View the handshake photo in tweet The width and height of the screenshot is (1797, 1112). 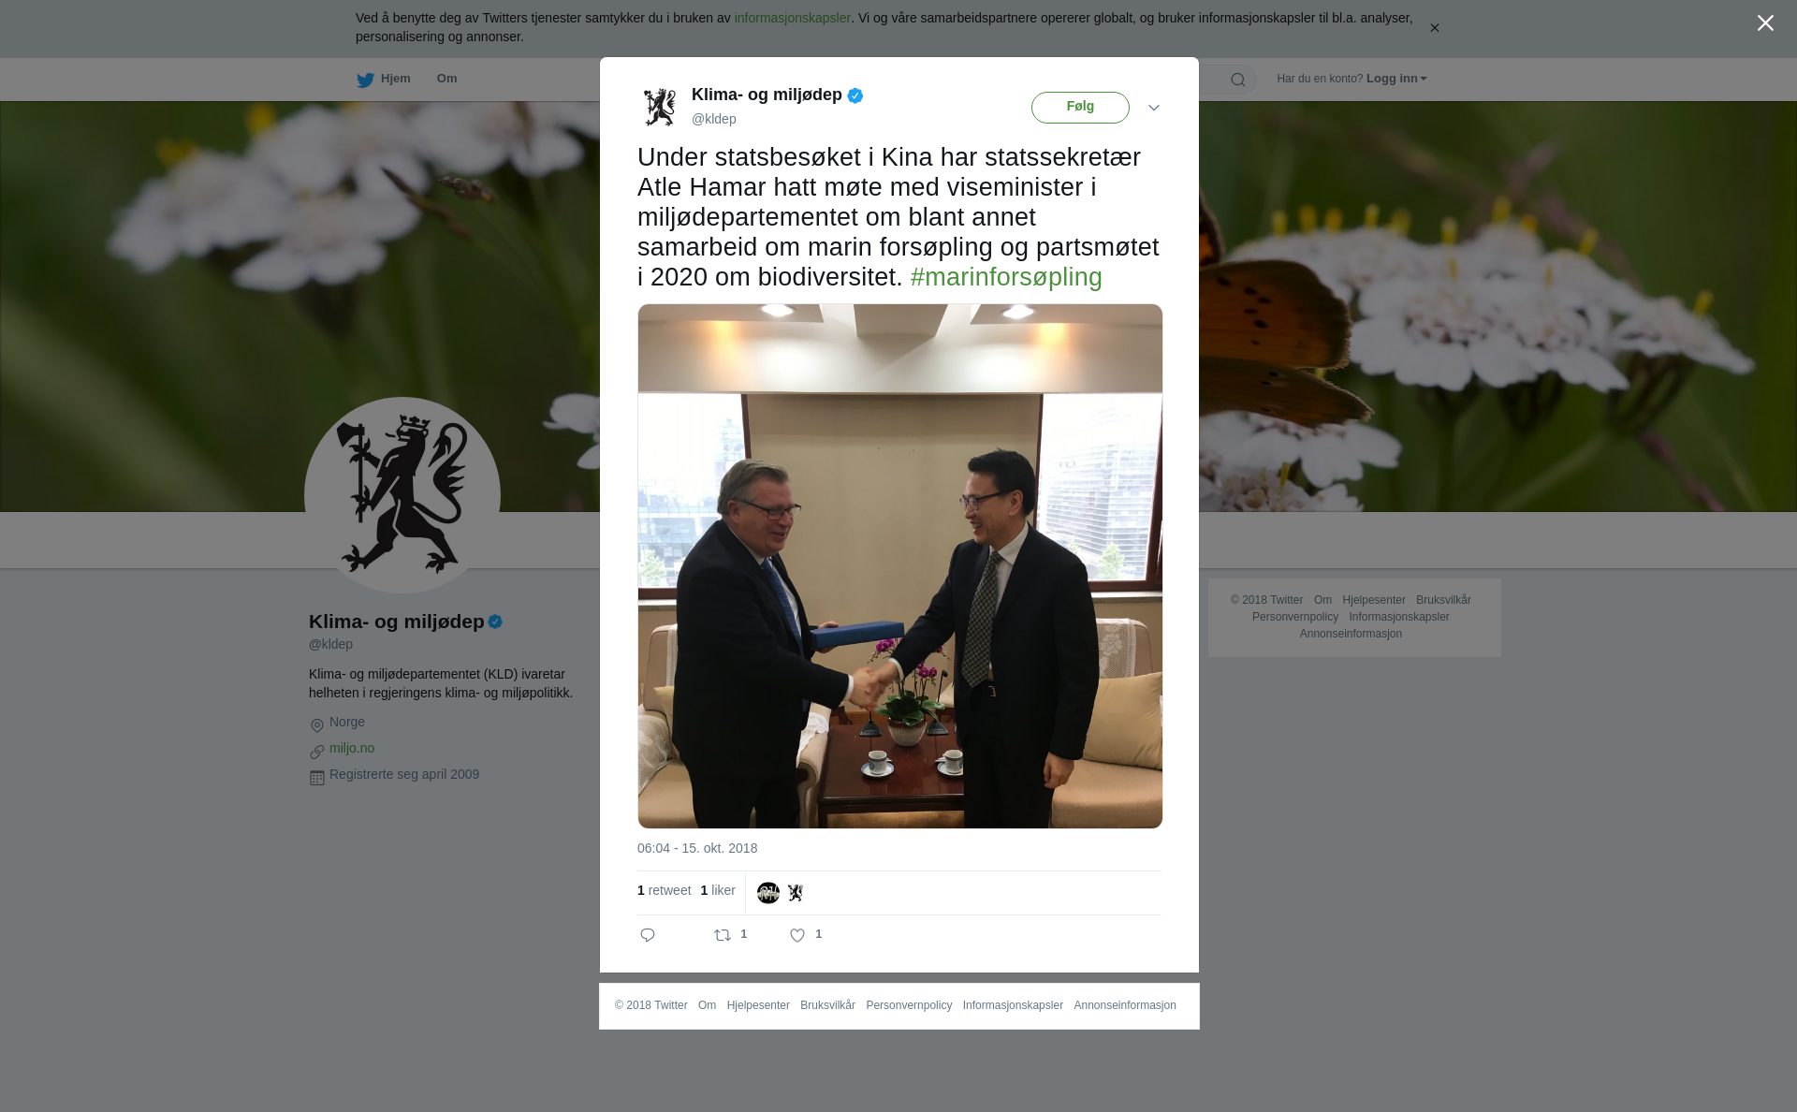[900, 566]
